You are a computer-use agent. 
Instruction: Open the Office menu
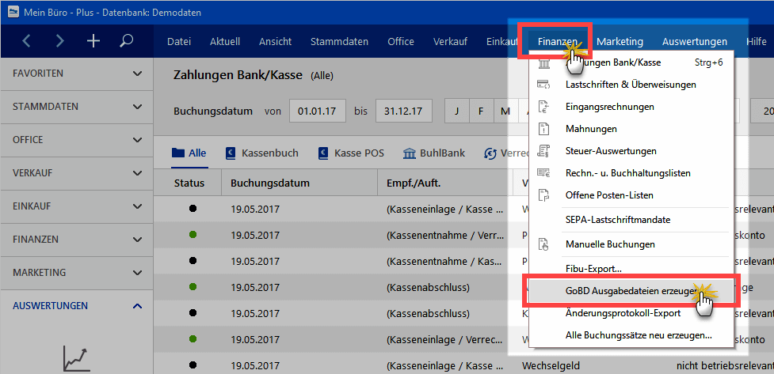[401, 41]
